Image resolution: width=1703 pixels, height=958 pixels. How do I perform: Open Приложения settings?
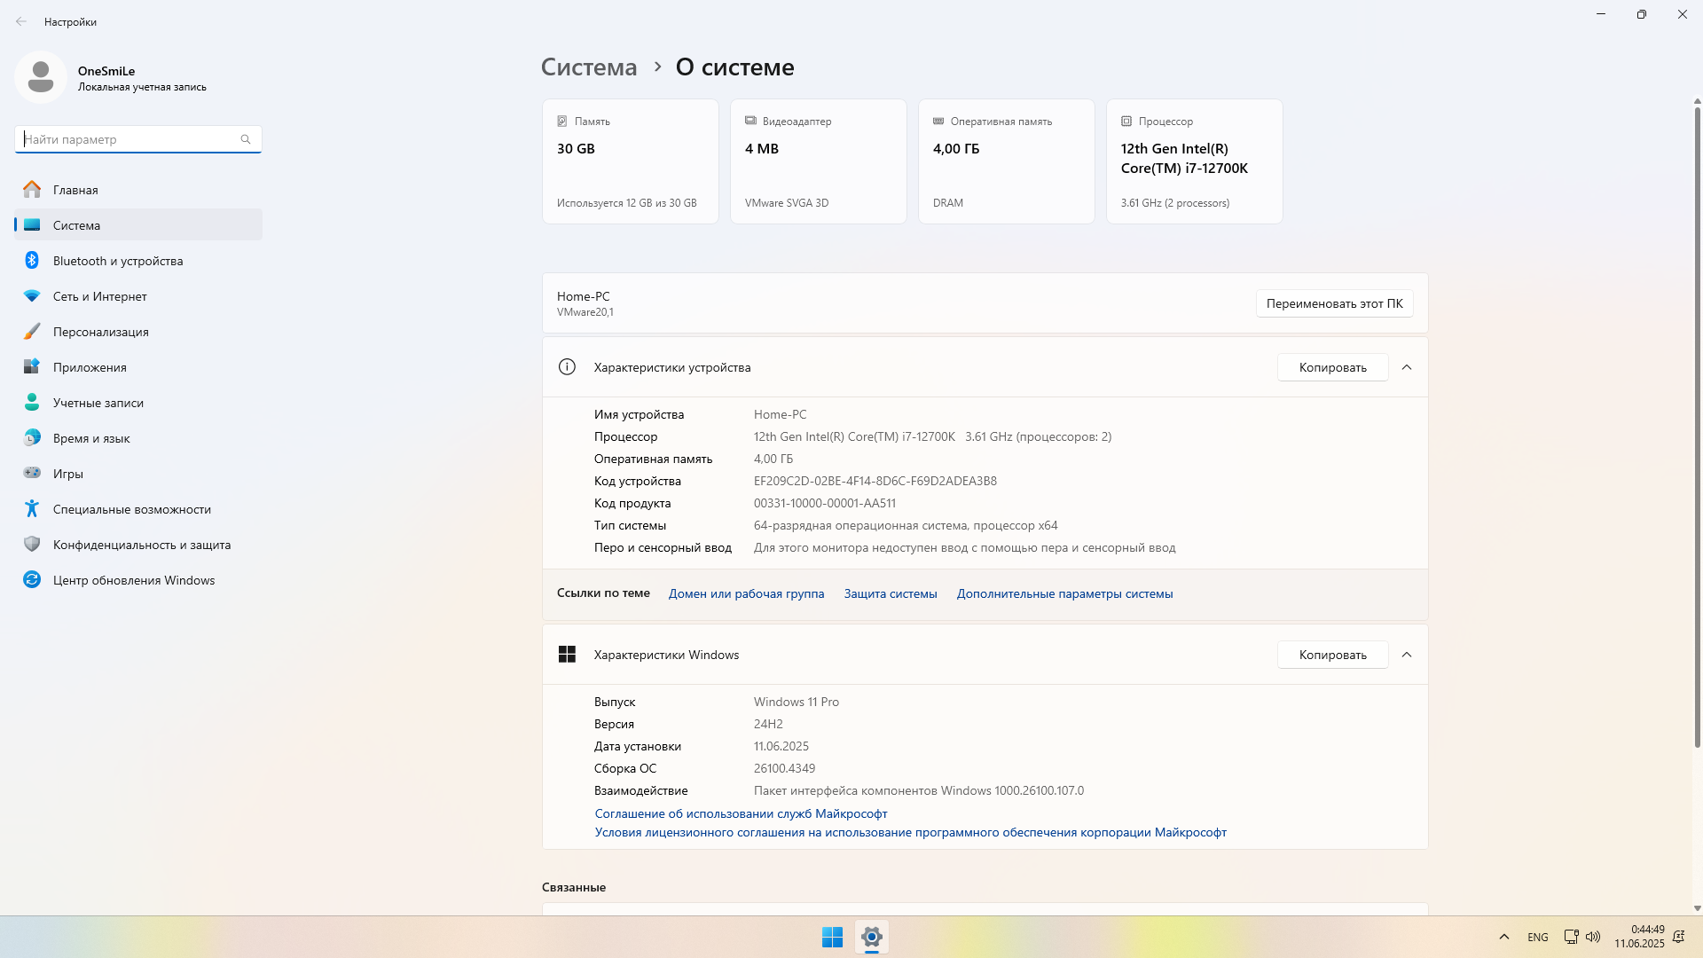point(89,366)
